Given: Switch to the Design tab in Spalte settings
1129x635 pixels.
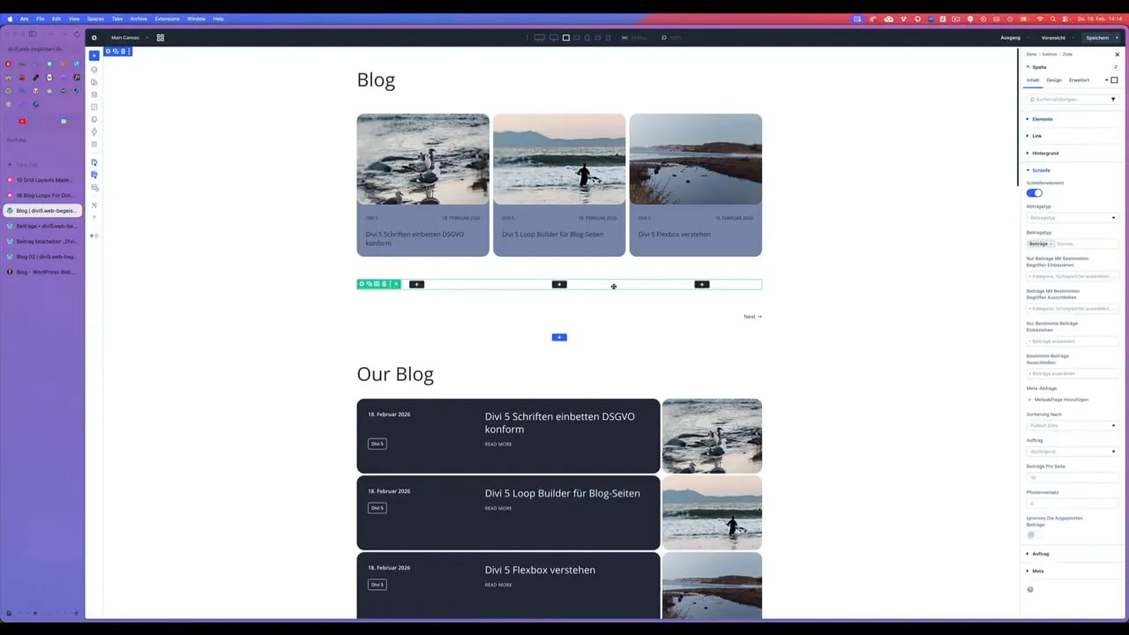Looking at the screenshot, I should 1053,79.
